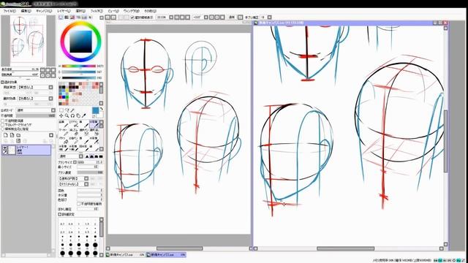Open the フィルタ menu
The width and height of the screenshot is (468, 263).
[x=97, y=11]
